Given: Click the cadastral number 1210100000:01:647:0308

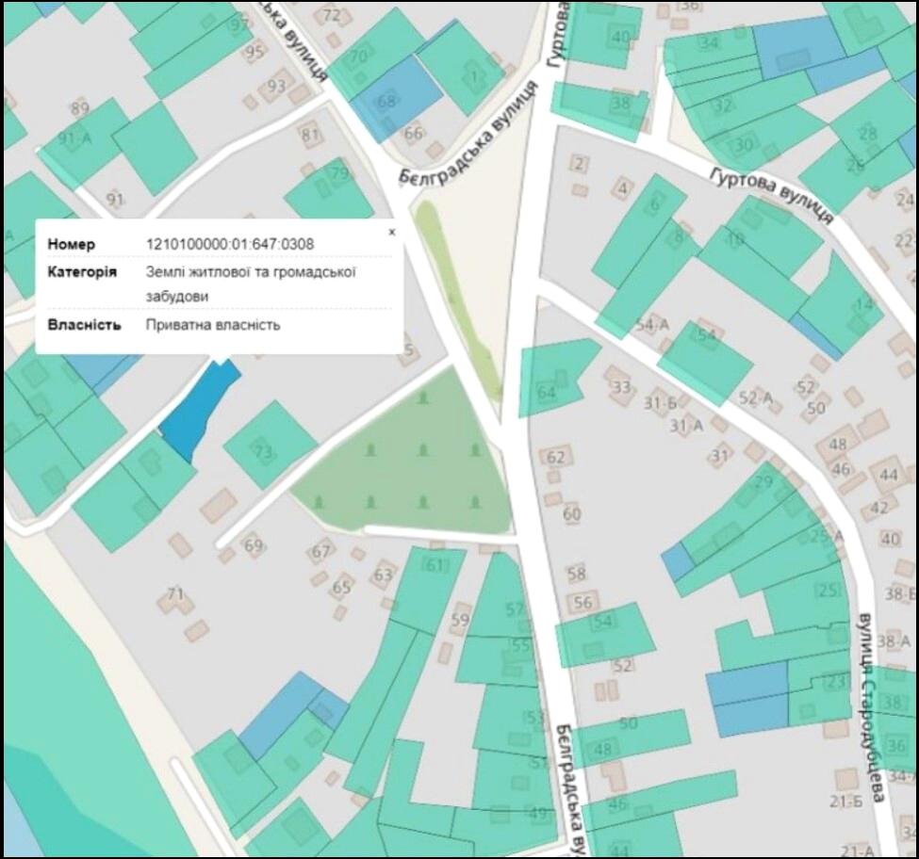Looking at the screenshot, I should coord(230,245).
